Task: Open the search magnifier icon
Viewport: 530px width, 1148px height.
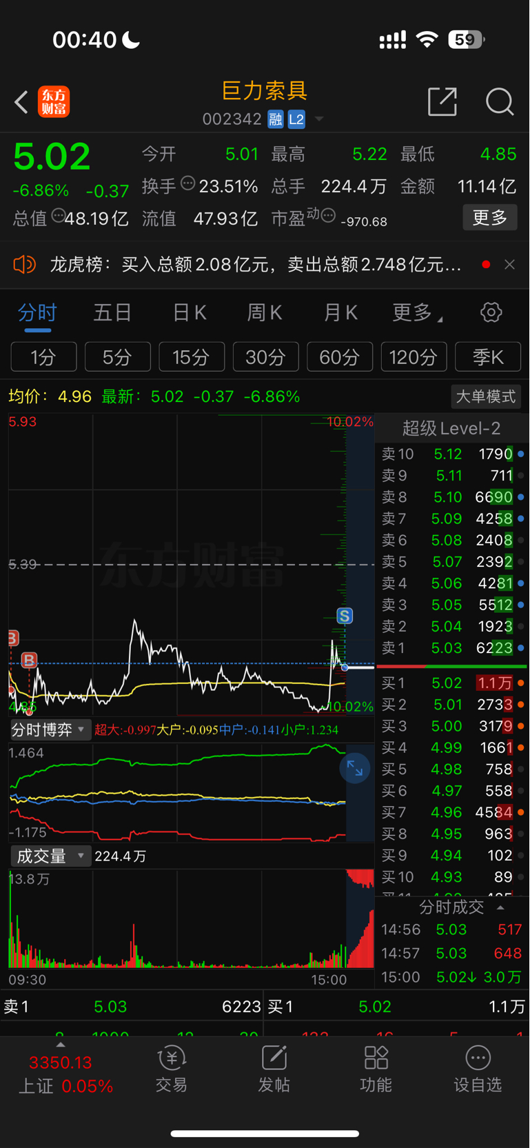Action: pyautogui.click(x=500, y=101)
